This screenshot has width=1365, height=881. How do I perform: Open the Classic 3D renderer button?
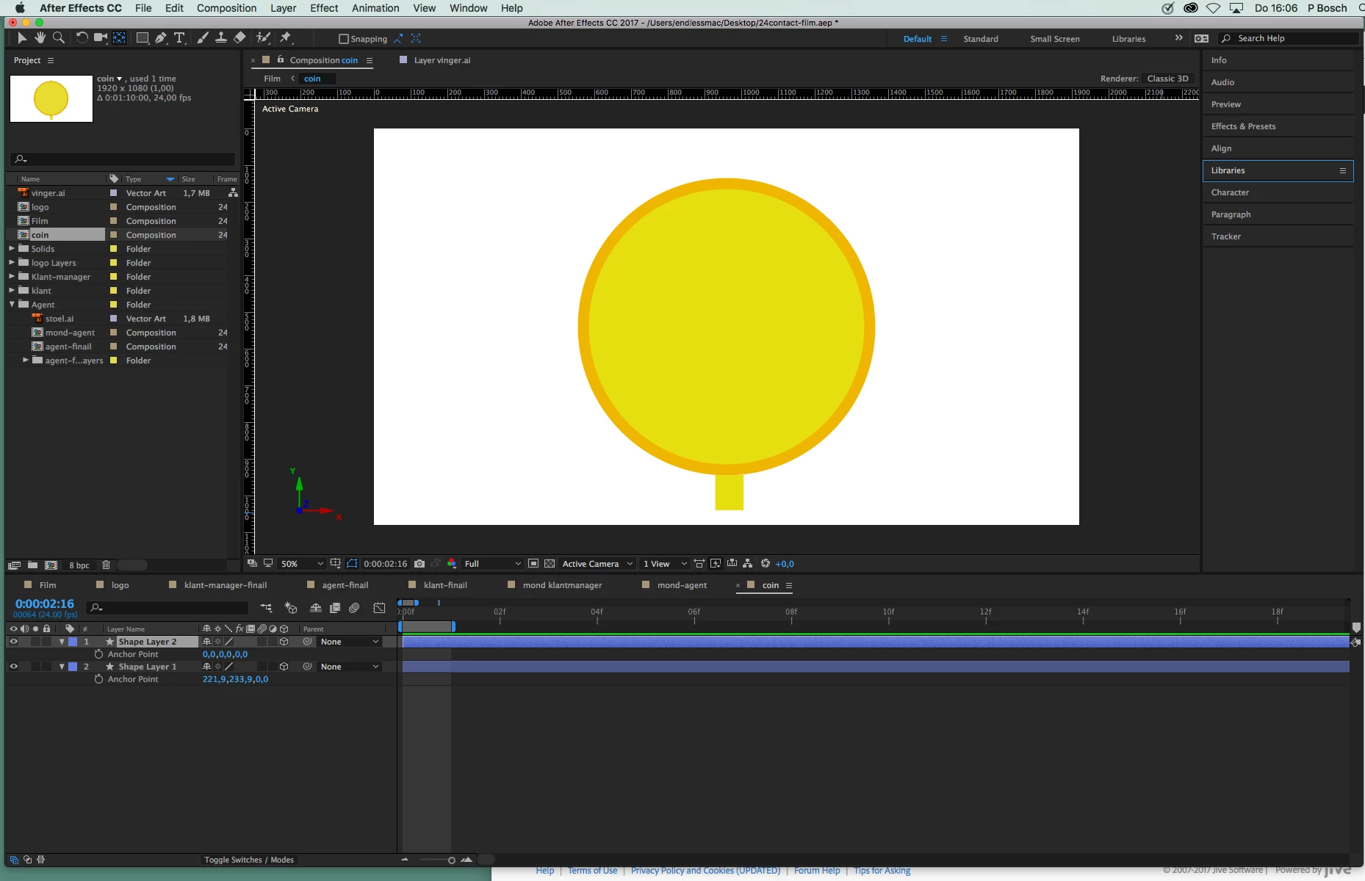[x=1167, y=79]
